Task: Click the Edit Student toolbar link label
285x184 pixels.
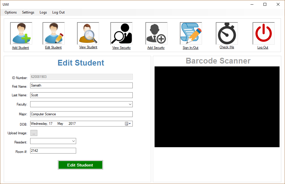Action: (53, 47)
